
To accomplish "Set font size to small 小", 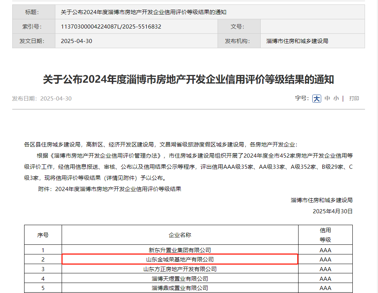I will [336, 98].
